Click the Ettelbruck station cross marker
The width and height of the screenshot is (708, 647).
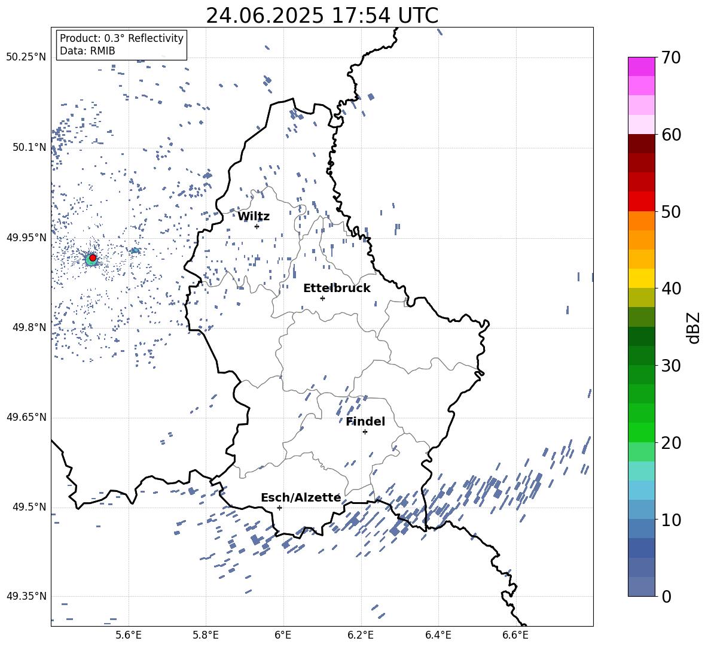pyautogui.click(x=322, y=298)
